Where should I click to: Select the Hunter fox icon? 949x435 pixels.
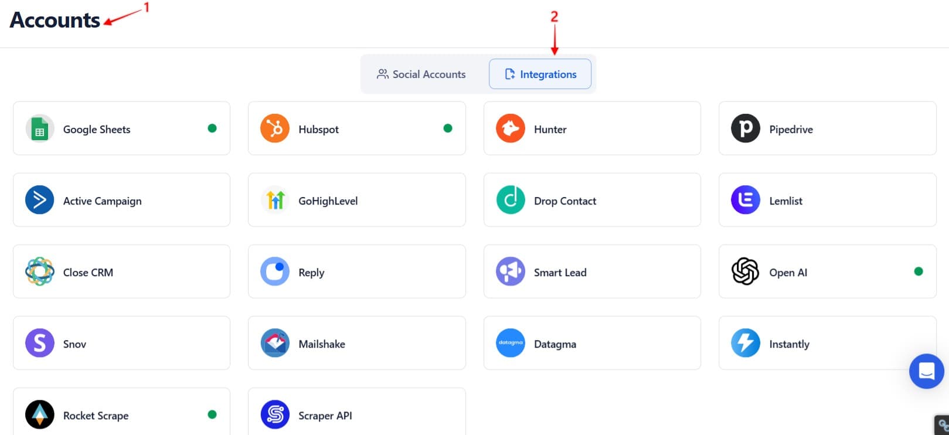tap(511, 129)
